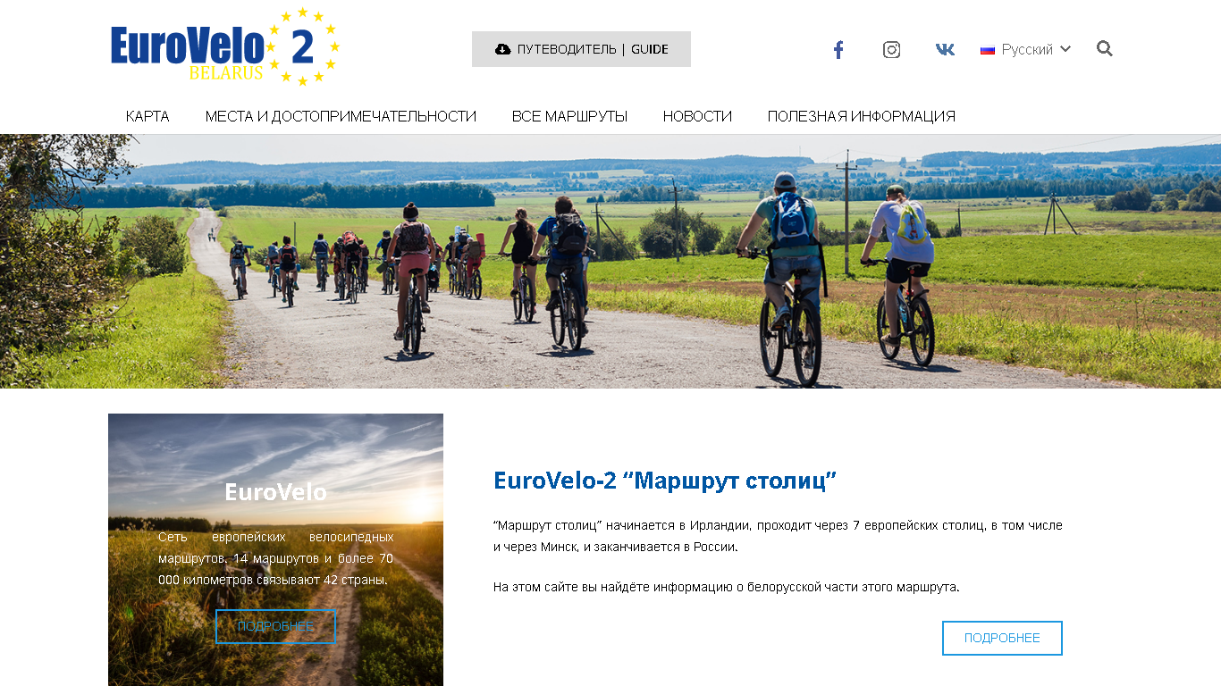Viewport: 1221px width, 686px height.
Task: Click the cyclists banner photo
Action: pos(610,262)
